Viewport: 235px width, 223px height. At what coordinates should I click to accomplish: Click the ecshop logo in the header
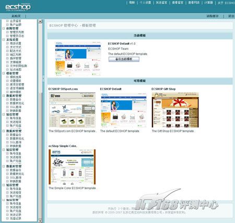18,7
